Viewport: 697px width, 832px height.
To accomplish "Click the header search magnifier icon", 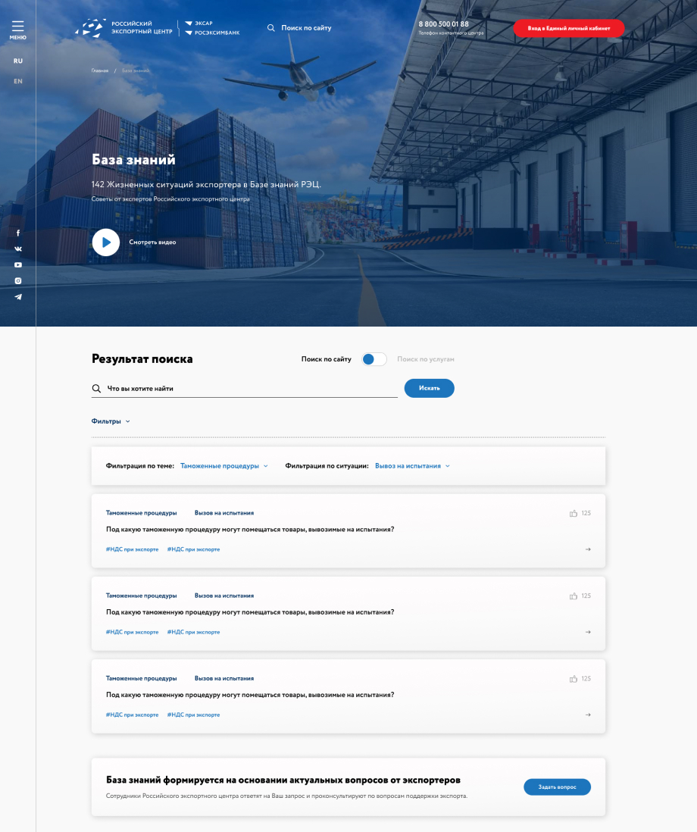I will click(271, 28).
